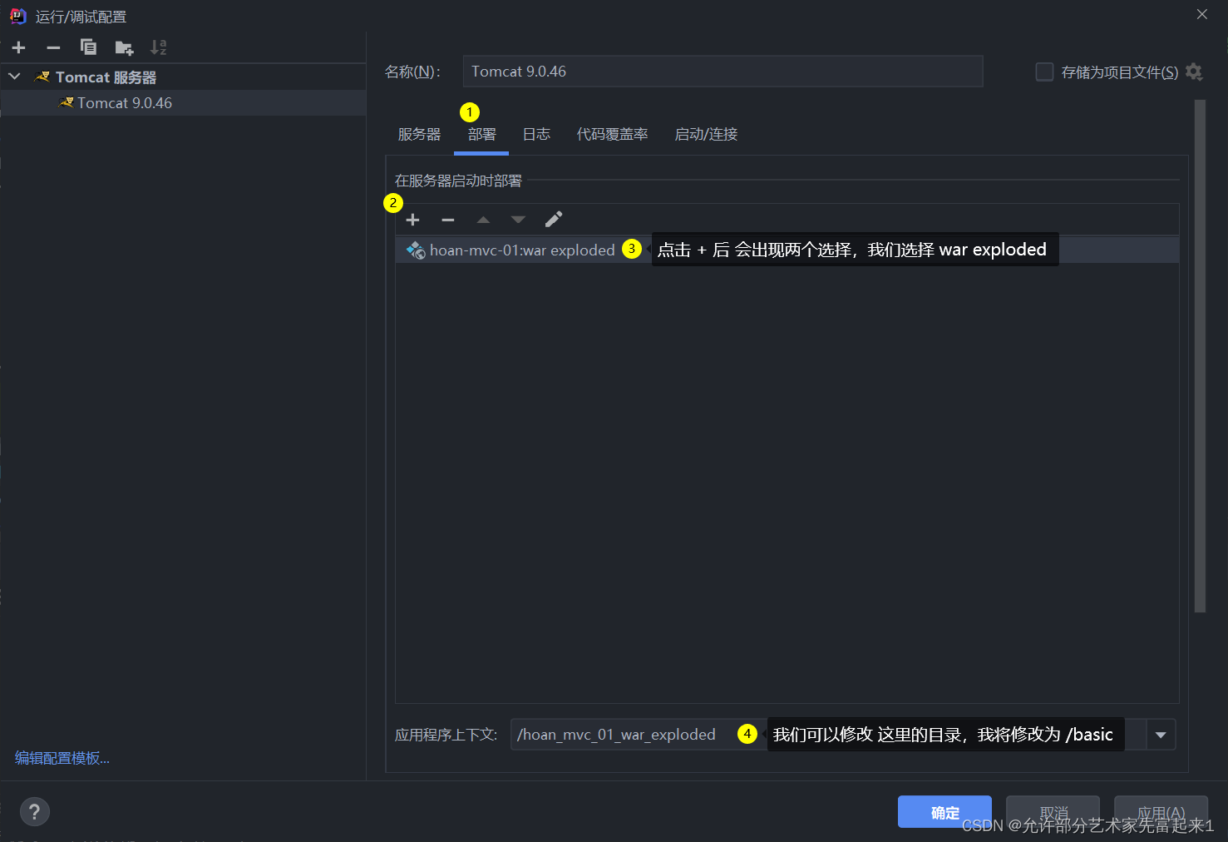Remove selected configuration with minus icon in left toolbar
This screenshot has height=842, width=1228.
53,47
